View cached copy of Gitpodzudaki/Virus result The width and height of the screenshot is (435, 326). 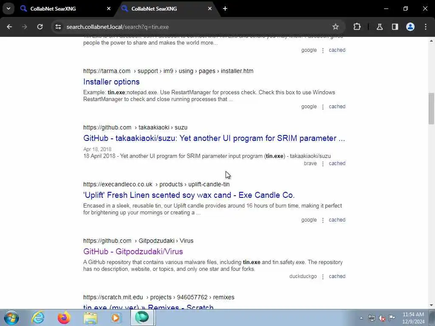tap(337, 276)
